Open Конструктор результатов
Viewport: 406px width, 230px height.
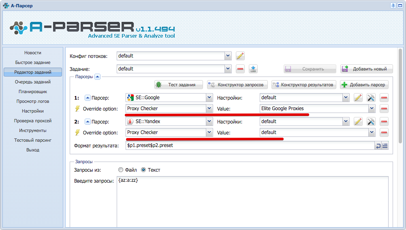pyautogui.click(x=304, y=85)
